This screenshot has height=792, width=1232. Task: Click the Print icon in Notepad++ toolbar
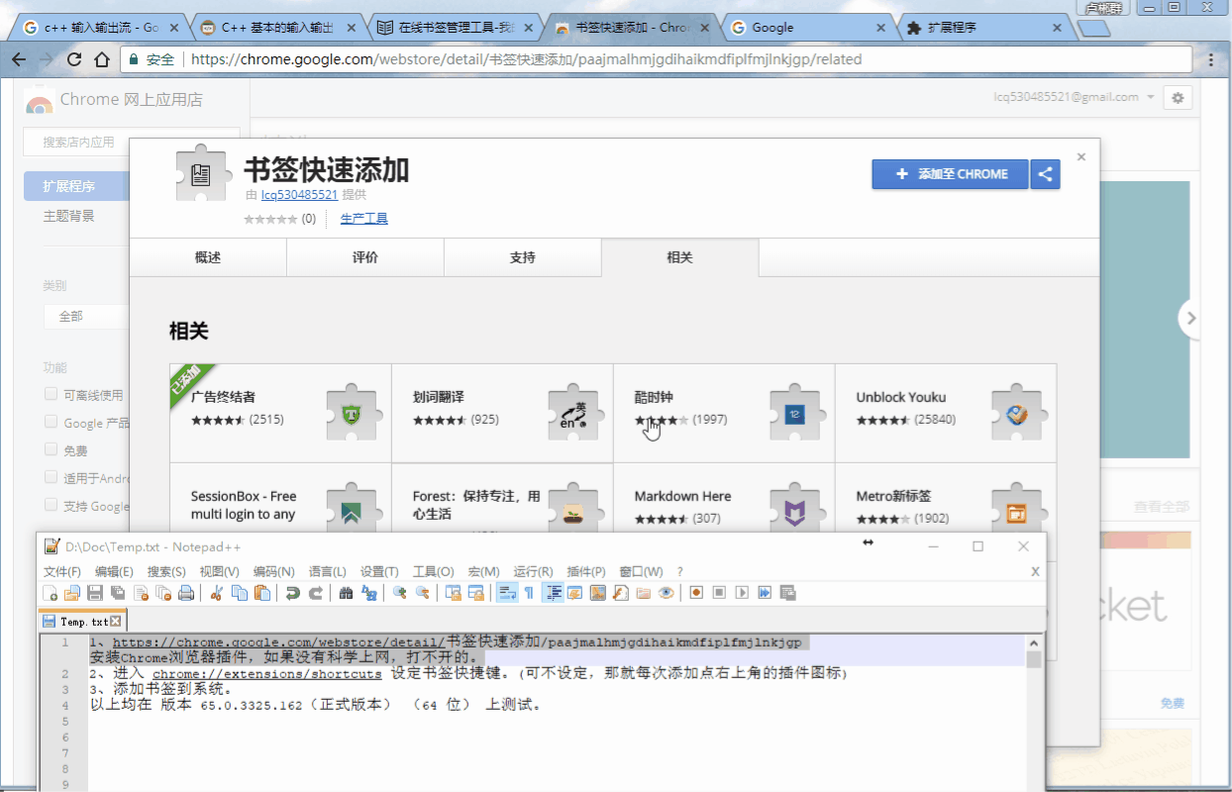pyautogui.click(x=185, y=593)
